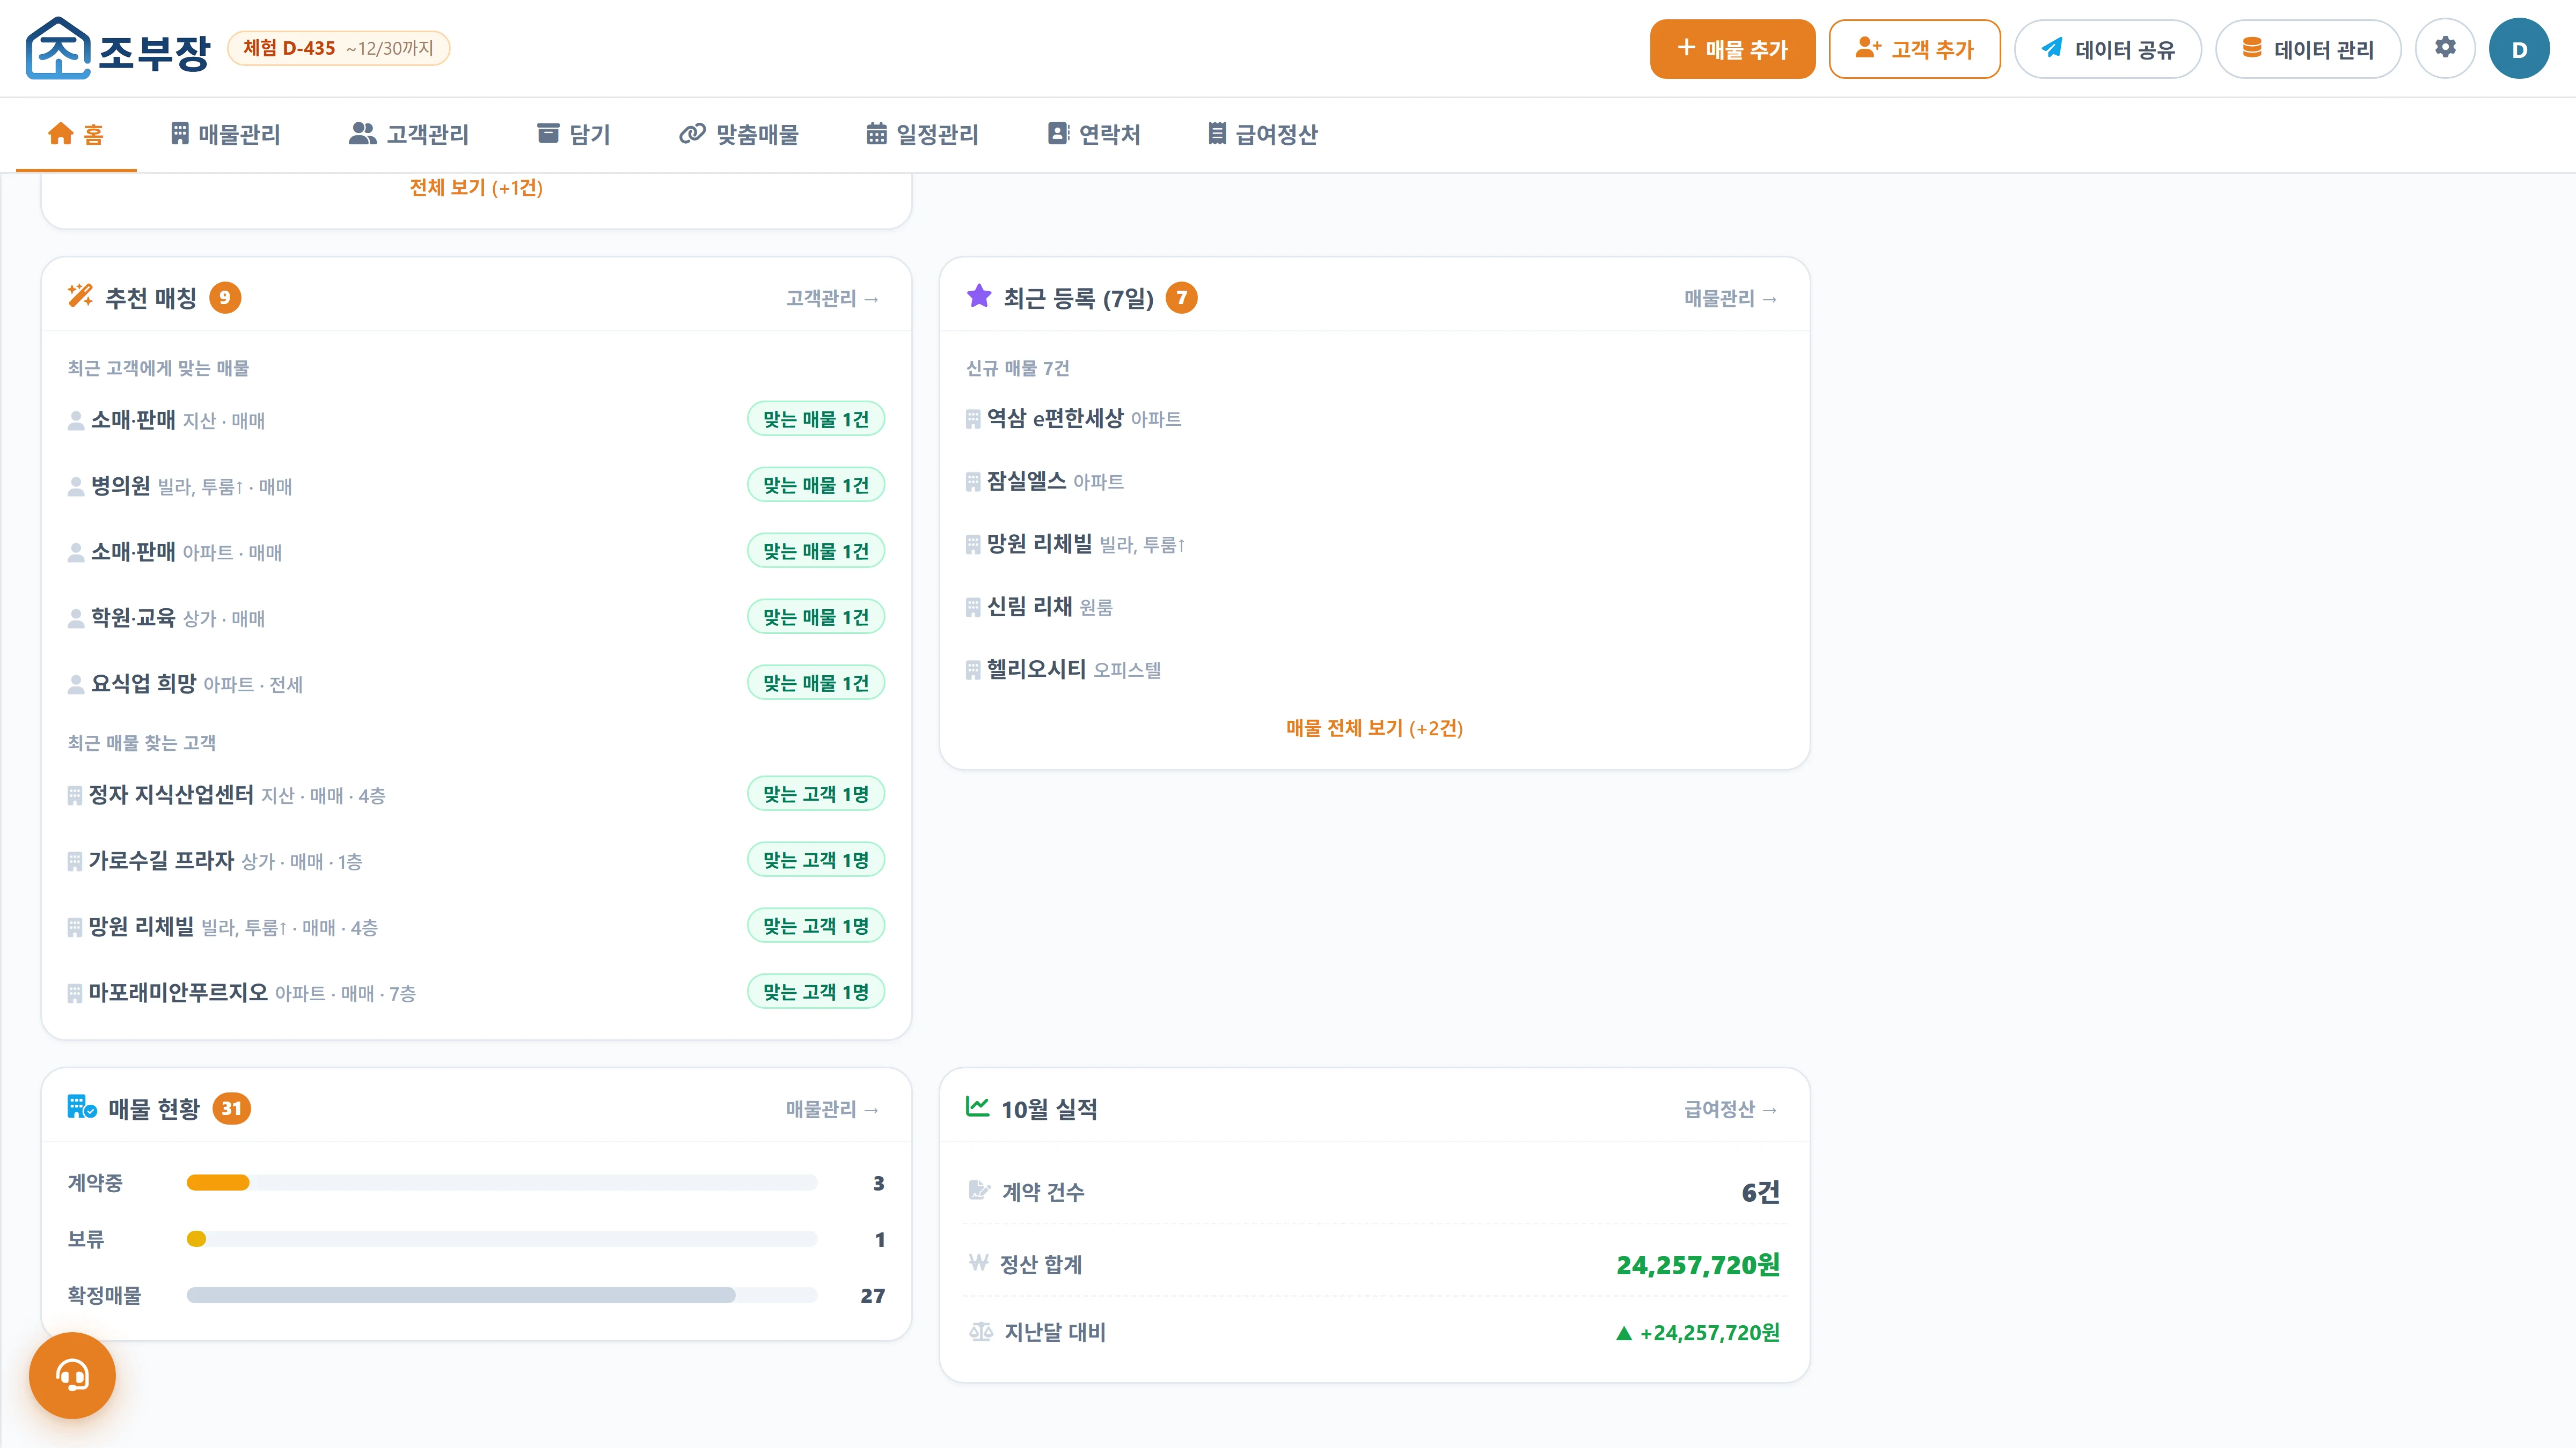Follow 매물관리 → link in 최근 등록
Screen dimensions: 2576x1448
click(1730, 298)
